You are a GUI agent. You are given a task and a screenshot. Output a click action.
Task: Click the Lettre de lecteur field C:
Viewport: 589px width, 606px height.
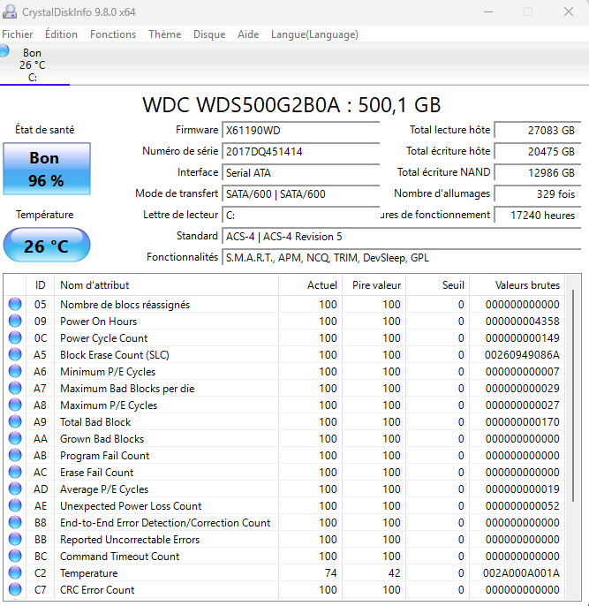coord(301,216)
